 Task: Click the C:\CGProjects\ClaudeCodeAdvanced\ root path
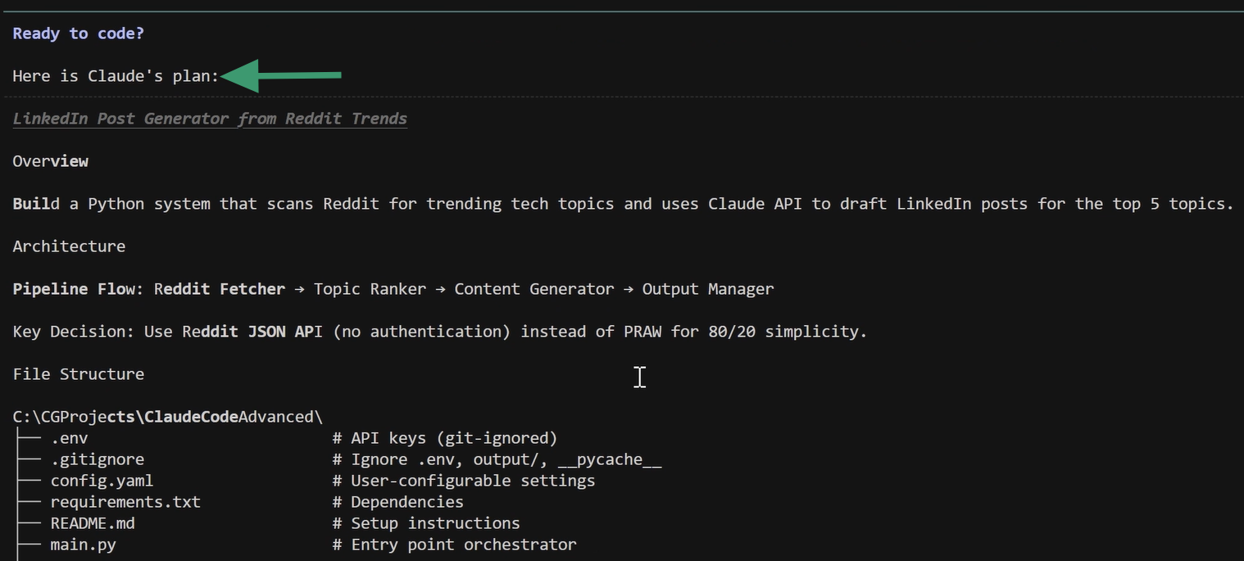coord(167,417)
